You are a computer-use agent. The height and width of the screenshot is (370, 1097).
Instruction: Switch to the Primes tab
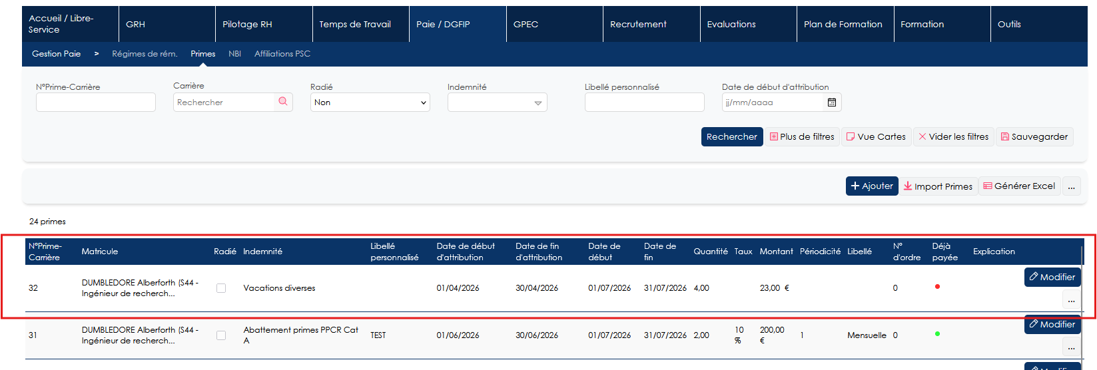coord(203,54)
